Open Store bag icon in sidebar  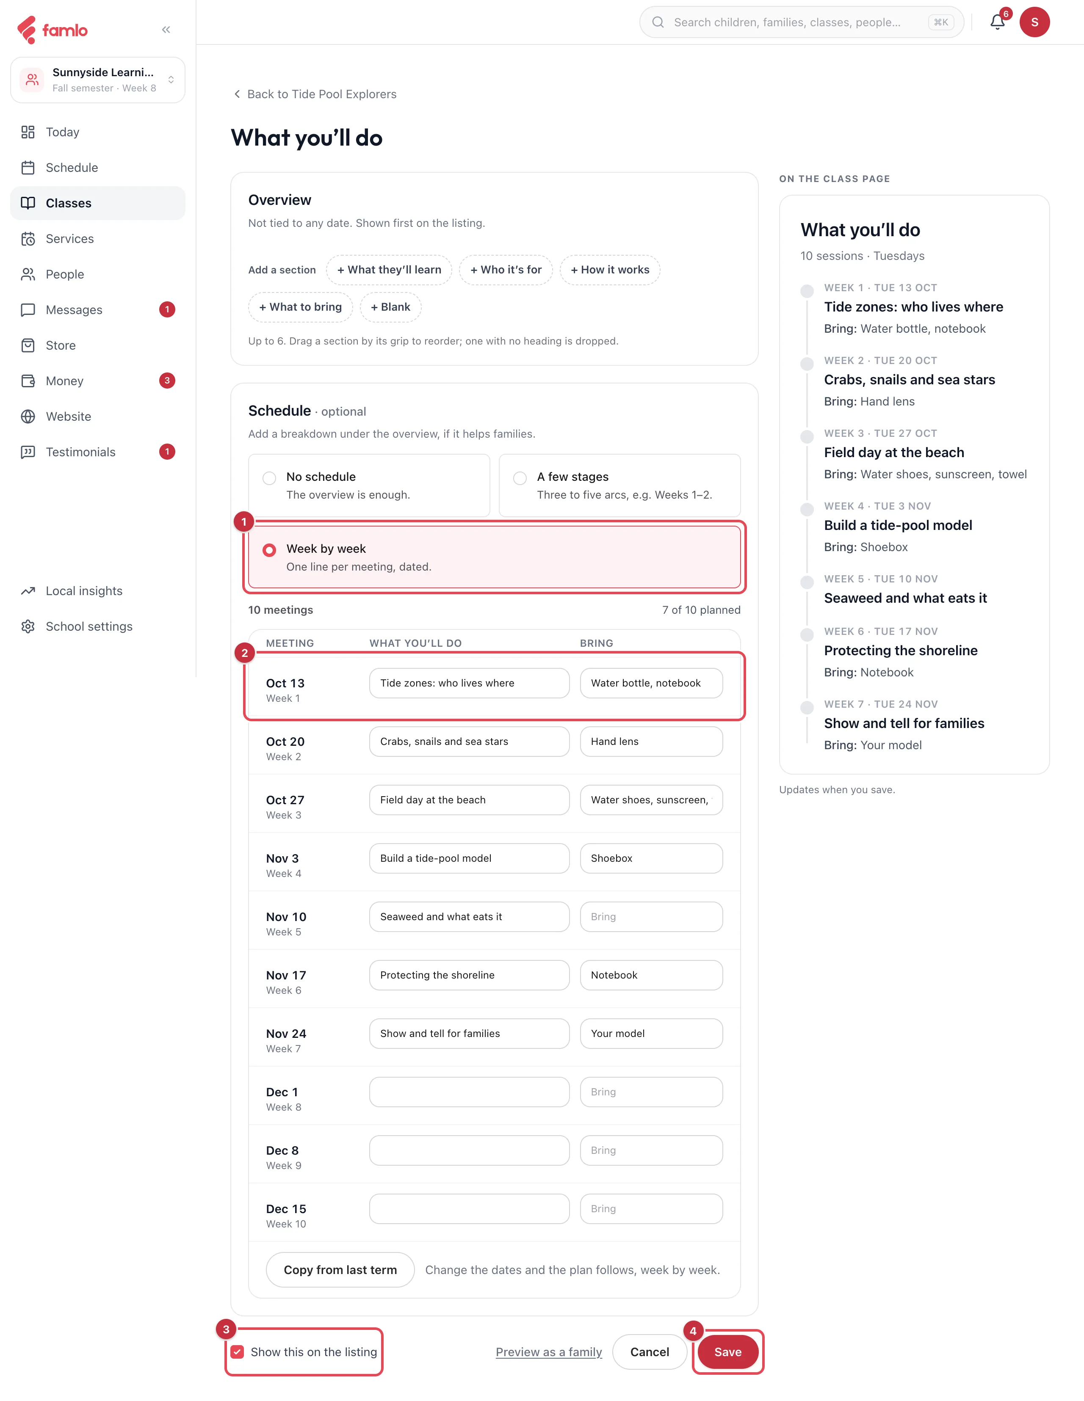pos(28,345)
